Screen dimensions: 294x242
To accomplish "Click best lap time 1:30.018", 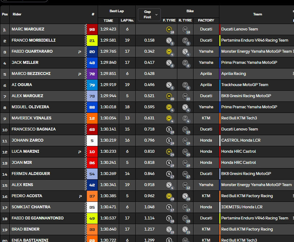I will tap(108, 107).
